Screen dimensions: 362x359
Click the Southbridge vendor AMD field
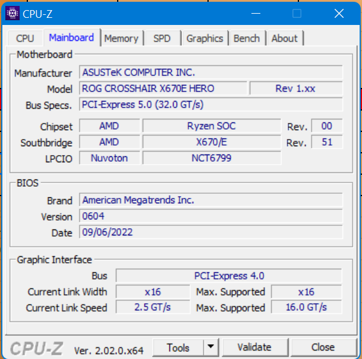(x=109, y=142)
